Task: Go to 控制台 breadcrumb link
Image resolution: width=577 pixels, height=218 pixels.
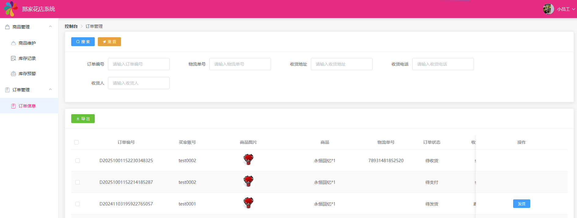Action: coord(71,26)
